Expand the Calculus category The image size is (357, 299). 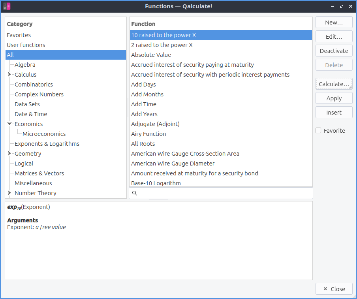(9, 75)
